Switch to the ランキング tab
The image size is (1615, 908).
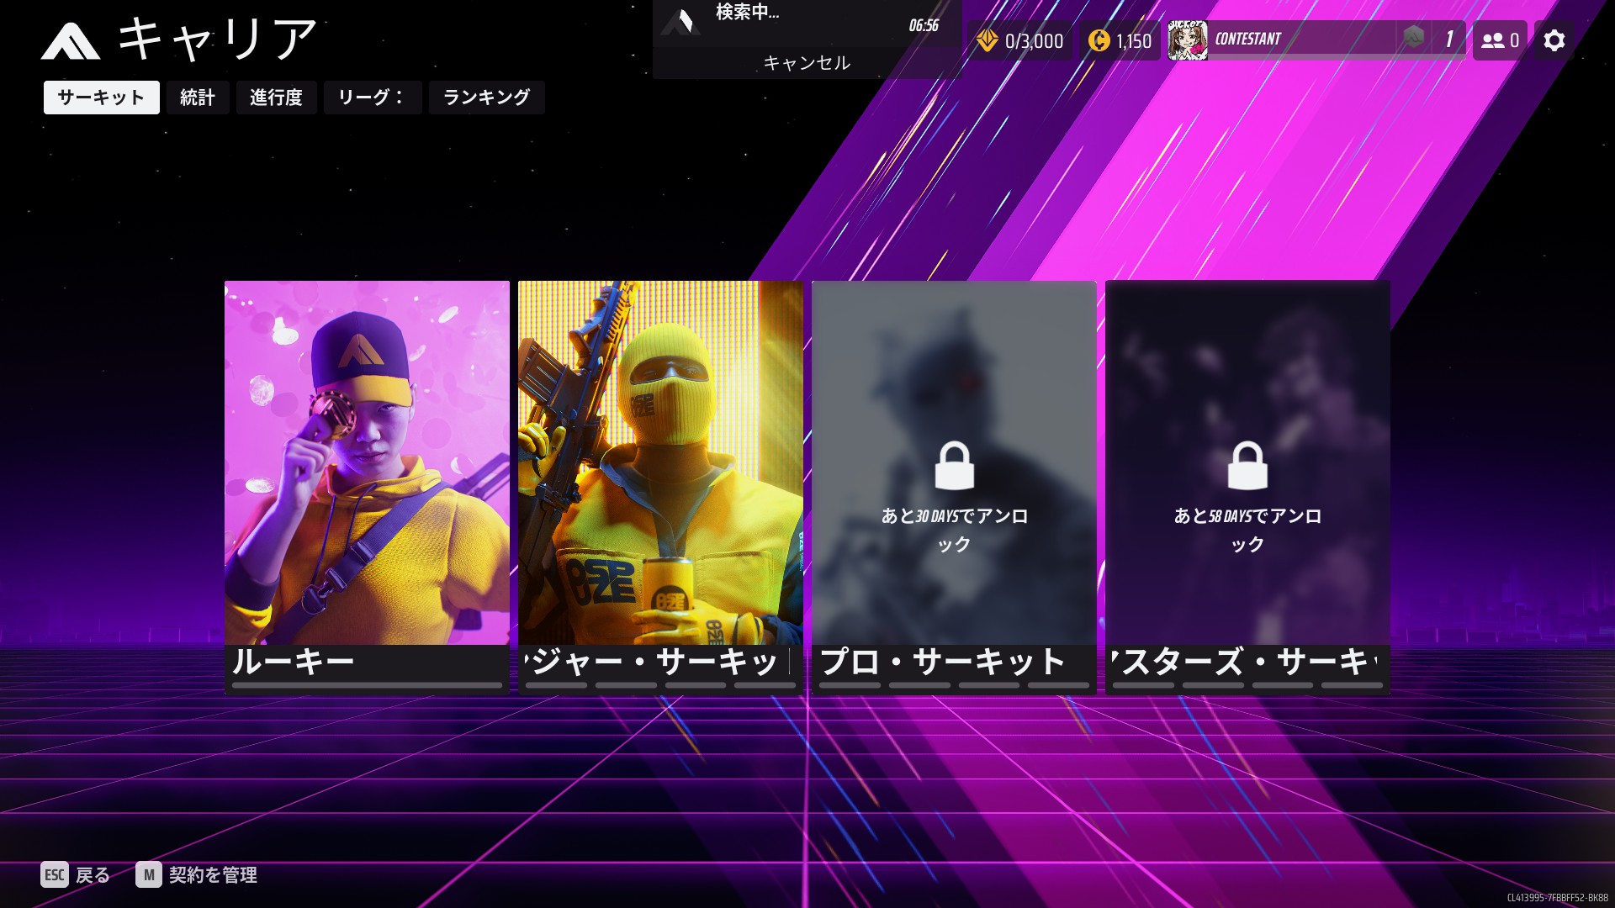486,98
